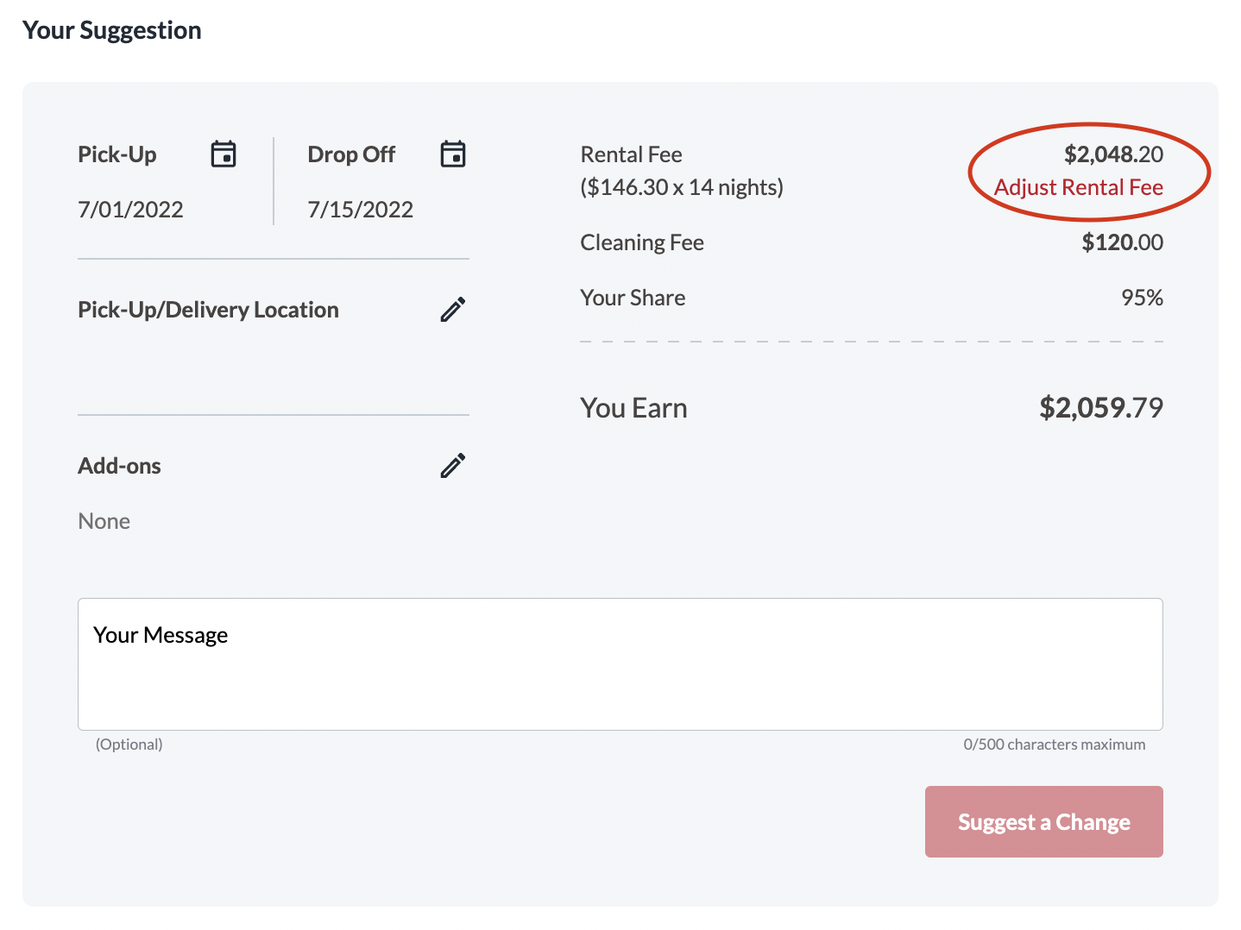This screenshot has width=1241, height=930.
Task: Click the Adjust Rental Fee link
Action: pos(1079,187)
